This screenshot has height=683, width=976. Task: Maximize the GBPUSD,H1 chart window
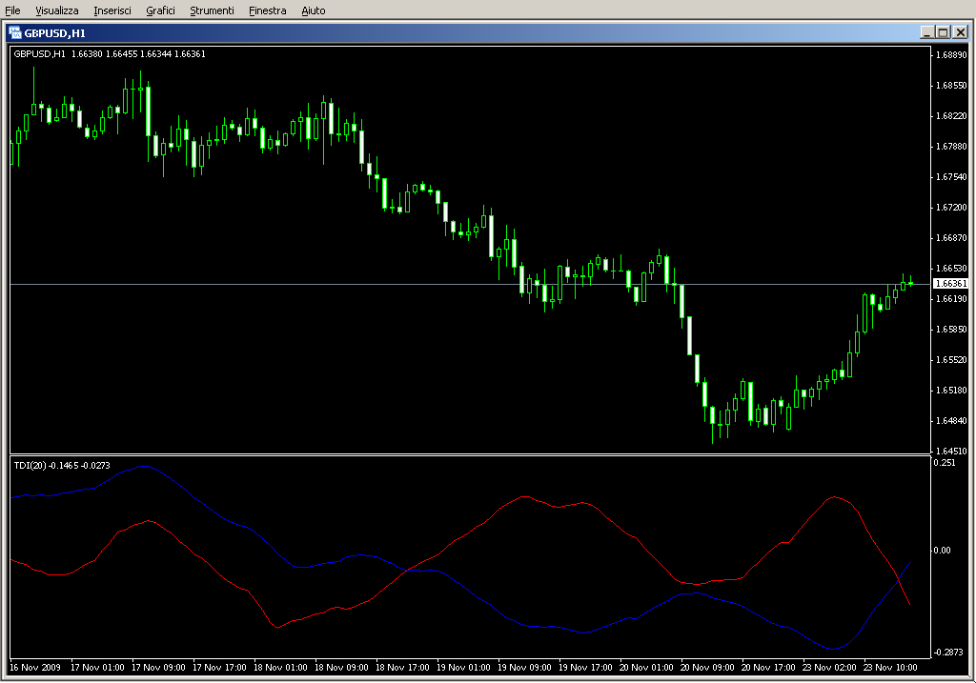(943, 32)
